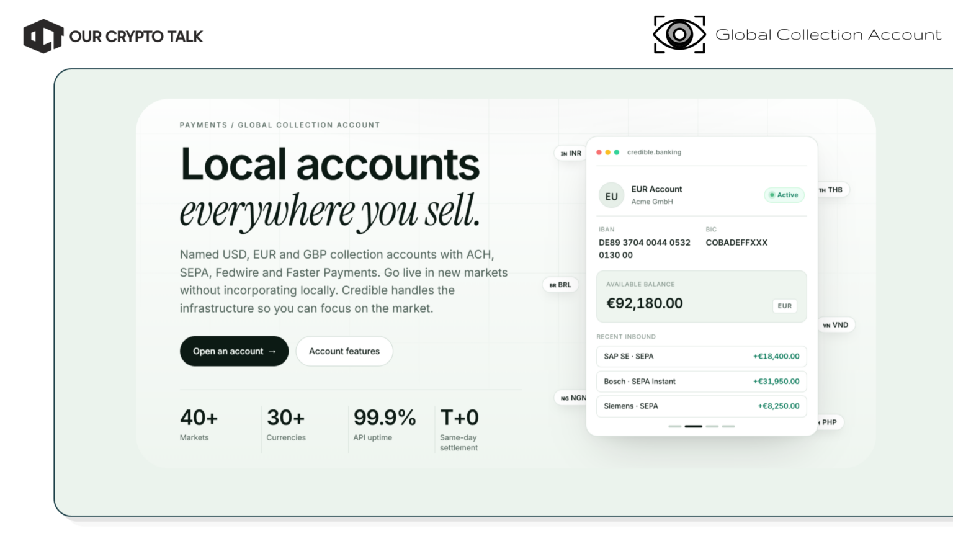Click the Local accounts headline
The height and width of the screenshot is (536, 953).
[x=330, y=164]
